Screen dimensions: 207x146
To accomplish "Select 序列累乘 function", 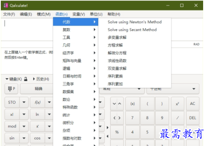I will [x=135, y=76].
